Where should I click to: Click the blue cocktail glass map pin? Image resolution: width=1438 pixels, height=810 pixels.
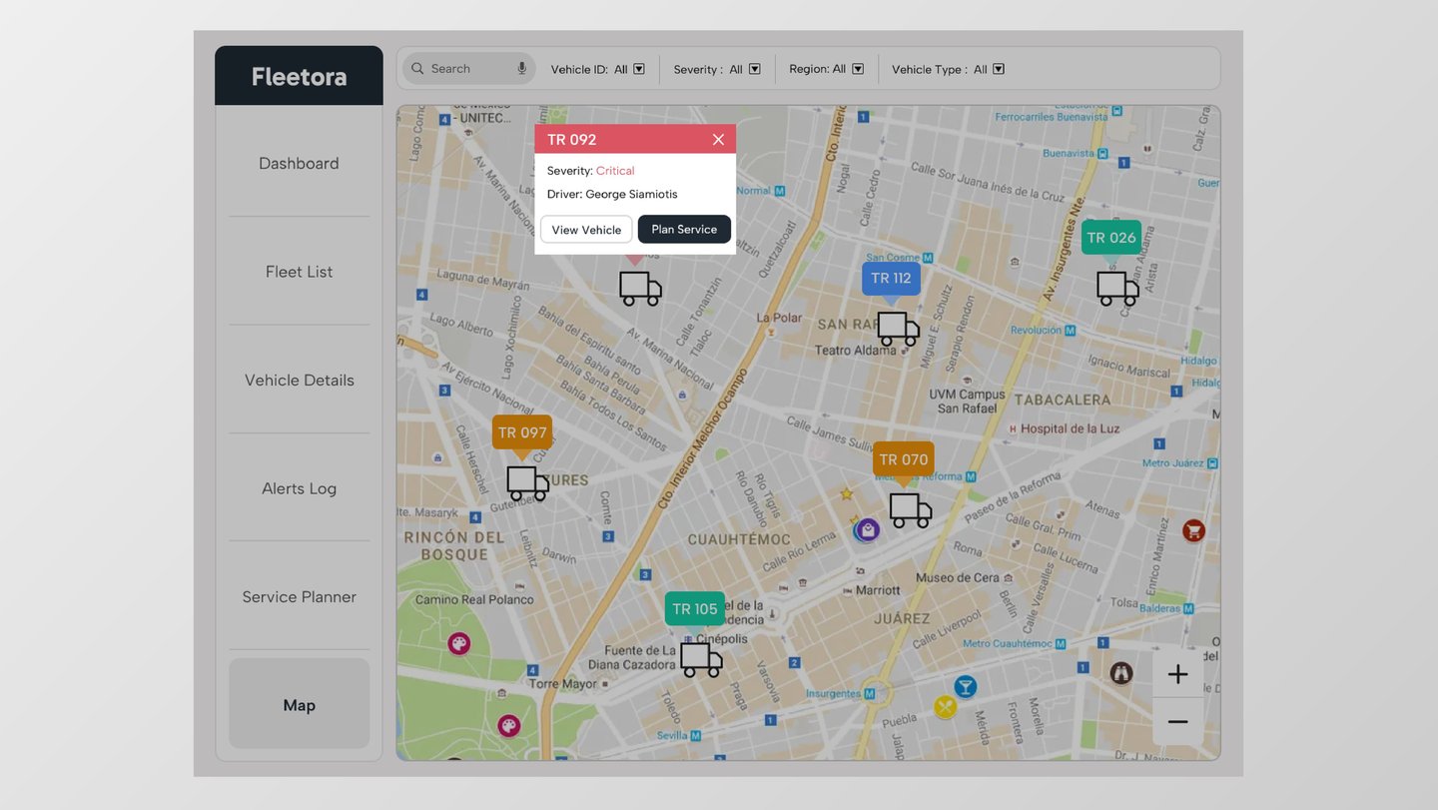coord(965,686)
